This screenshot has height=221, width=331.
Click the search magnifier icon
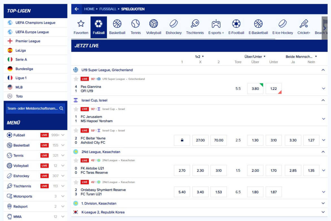[x=61, y=109]
